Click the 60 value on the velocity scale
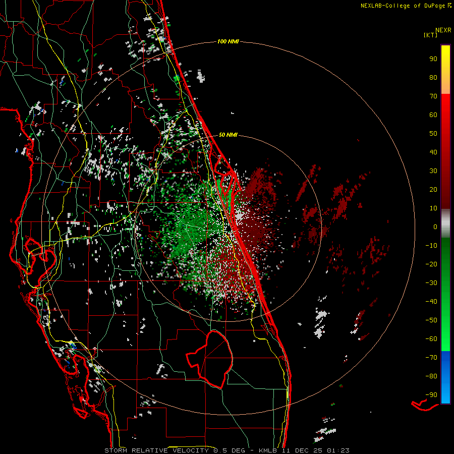The image size is (454, 454). coord(433,115)
